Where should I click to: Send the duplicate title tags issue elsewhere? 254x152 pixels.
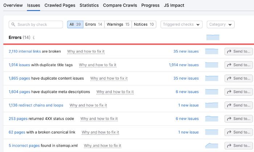point(238,65)
